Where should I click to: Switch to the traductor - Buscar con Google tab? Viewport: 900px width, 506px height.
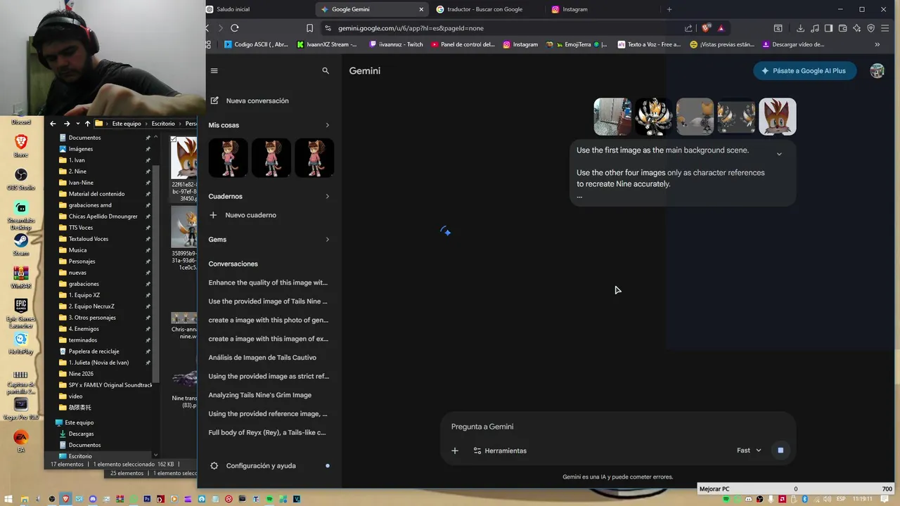pyautogui.click(x=485, y=9)
